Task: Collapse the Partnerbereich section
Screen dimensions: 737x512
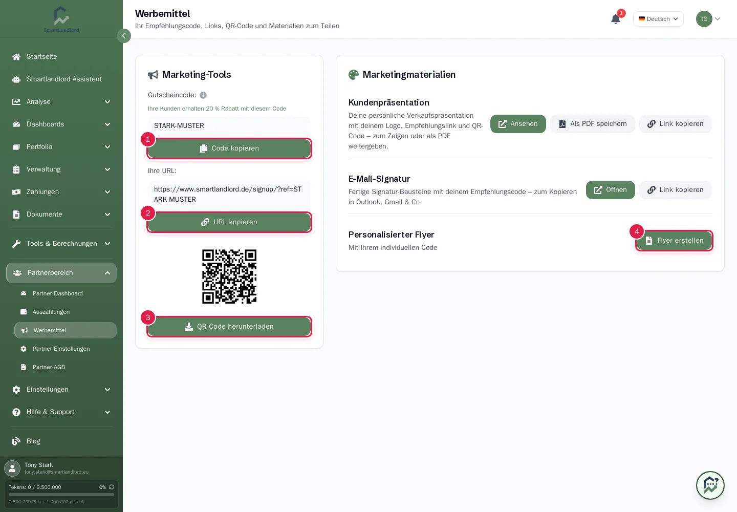Action: coord(107,273)
